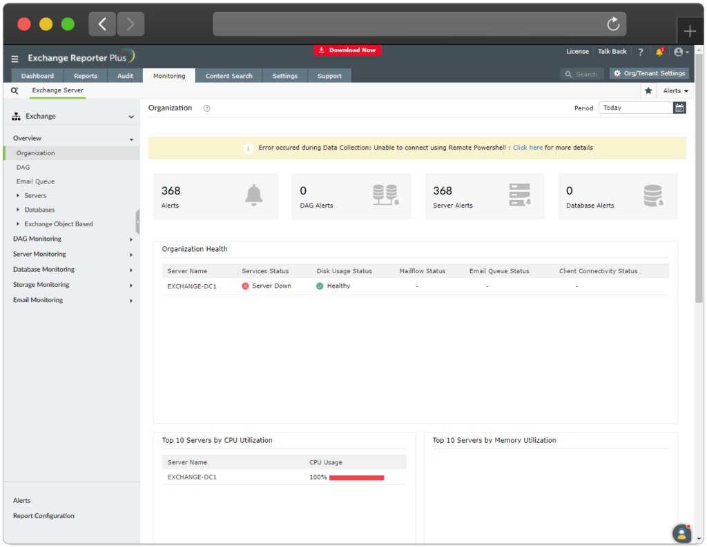Open the Settings tab

pos(285,76)
